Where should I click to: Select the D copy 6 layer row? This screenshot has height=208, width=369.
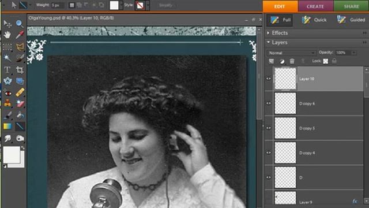(x=314, y=103)
